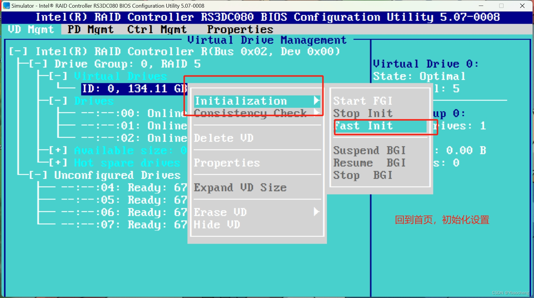This screenshot has width=534, height=298.
Task: Close the Simulator window
Action: pyautogui.click(x=522, y=6)
